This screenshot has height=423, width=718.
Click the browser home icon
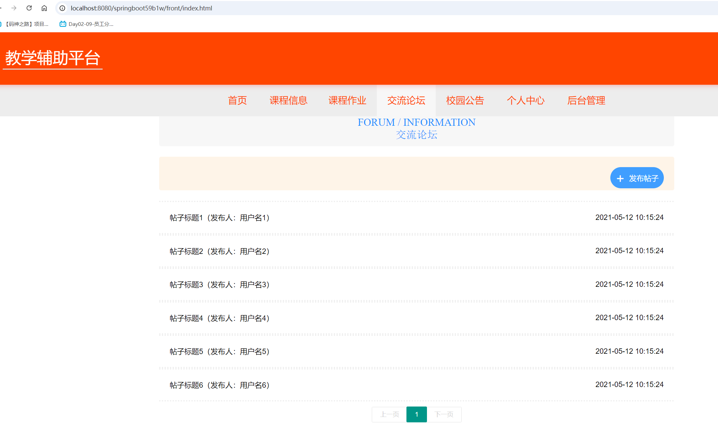44,8
